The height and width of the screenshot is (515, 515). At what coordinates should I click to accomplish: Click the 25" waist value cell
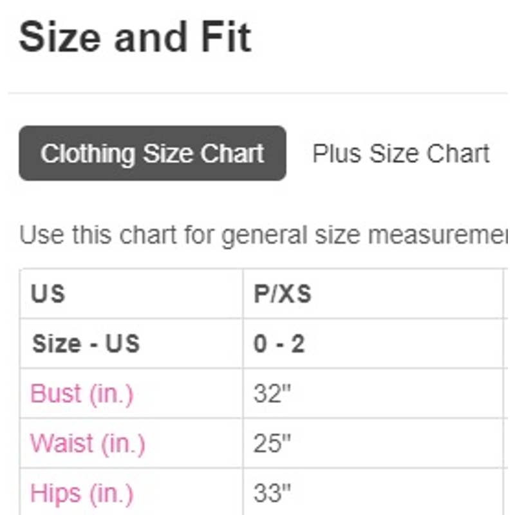[x=372, y=444]
